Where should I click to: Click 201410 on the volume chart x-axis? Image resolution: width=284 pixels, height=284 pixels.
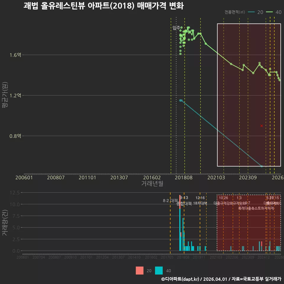coord(134,257)
